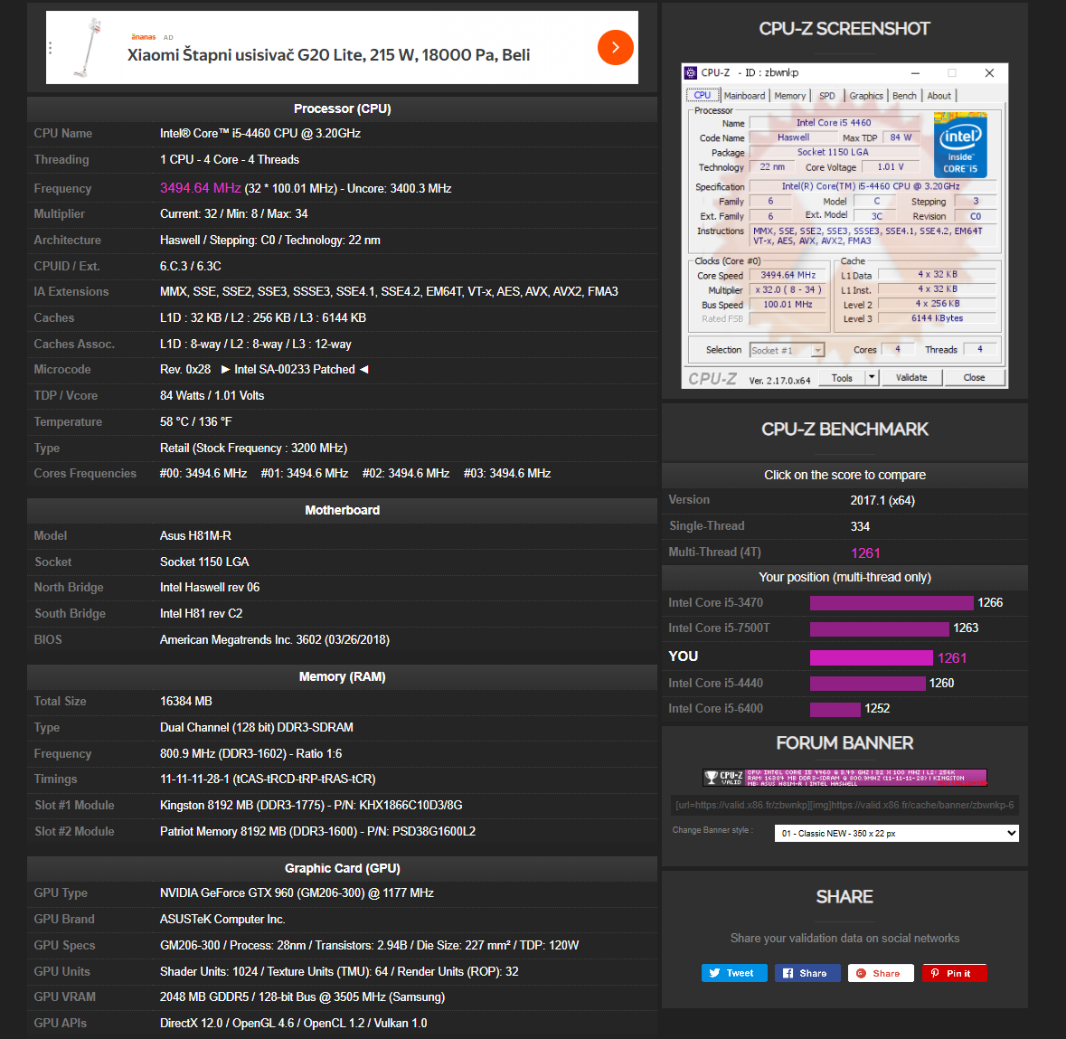Click the Temperature value 58 °C
The width and height of the screenshot is (1066, 1039).
point(196,421)
